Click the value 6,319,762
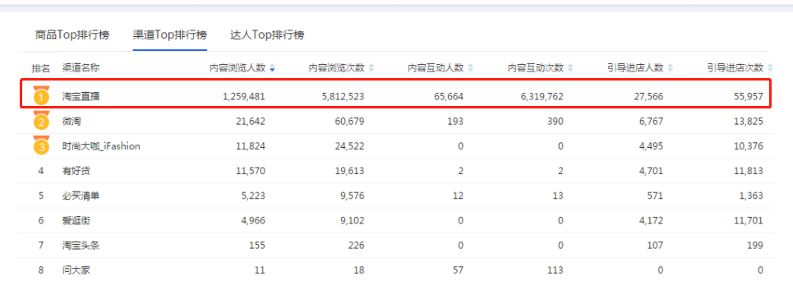Screen dimensions: 793x304 coord(542,96)
